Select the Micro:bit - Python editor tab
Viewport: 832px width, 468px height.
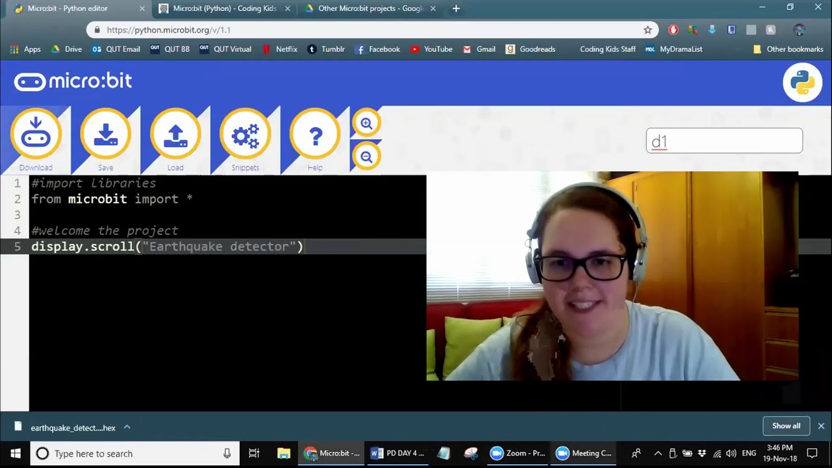[x=79, y=8]
